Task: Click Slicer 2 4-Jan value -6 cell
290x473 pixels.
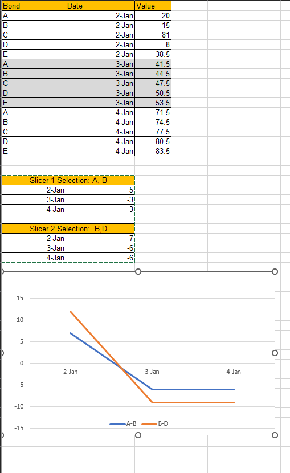Action: pyautogui.click(x=100, y=258)
